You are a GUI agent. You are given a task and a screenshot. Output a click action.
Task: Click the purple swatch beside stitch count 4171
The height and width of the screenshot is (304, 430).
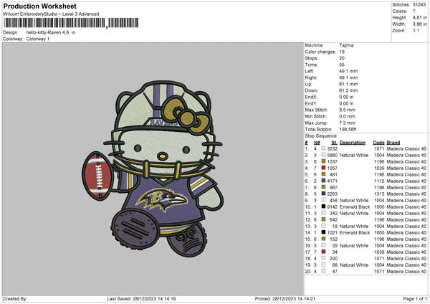point(324,181)
